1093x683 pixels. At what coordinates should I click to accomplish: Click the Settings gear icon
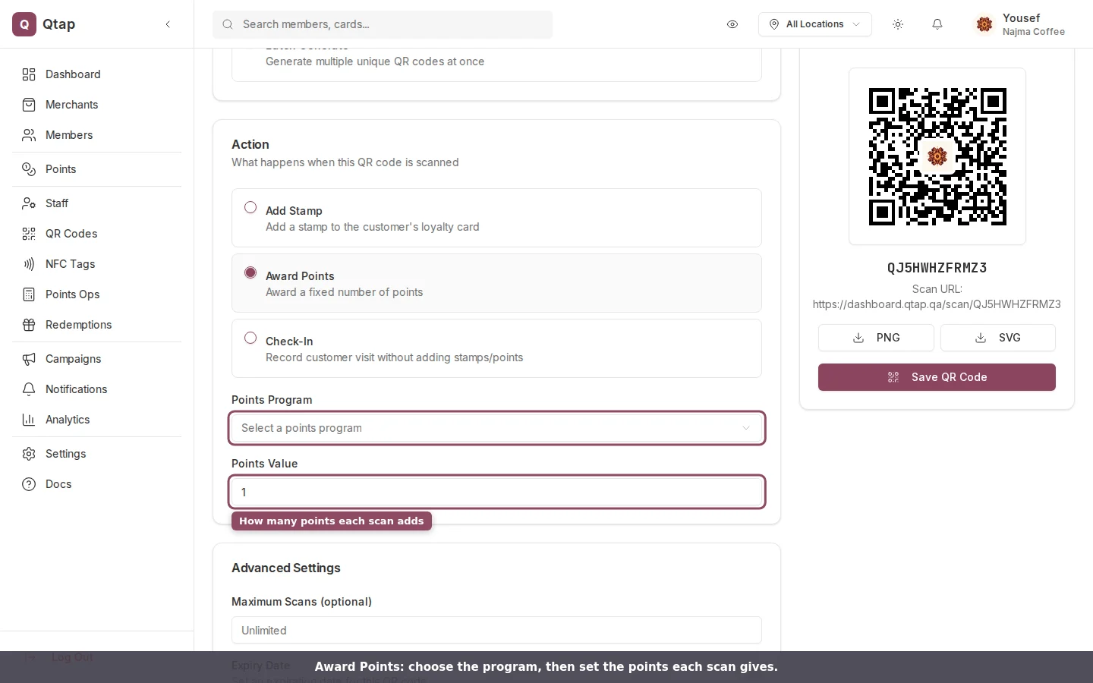[29, 454]
